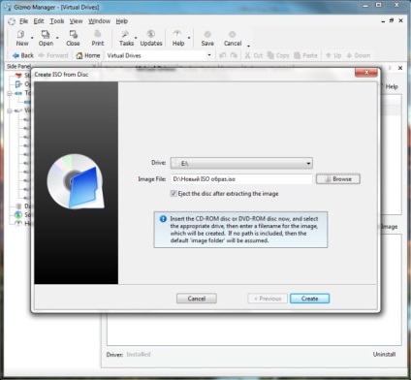Click the Undo icon in navigation bar

[x=223, y=55]
